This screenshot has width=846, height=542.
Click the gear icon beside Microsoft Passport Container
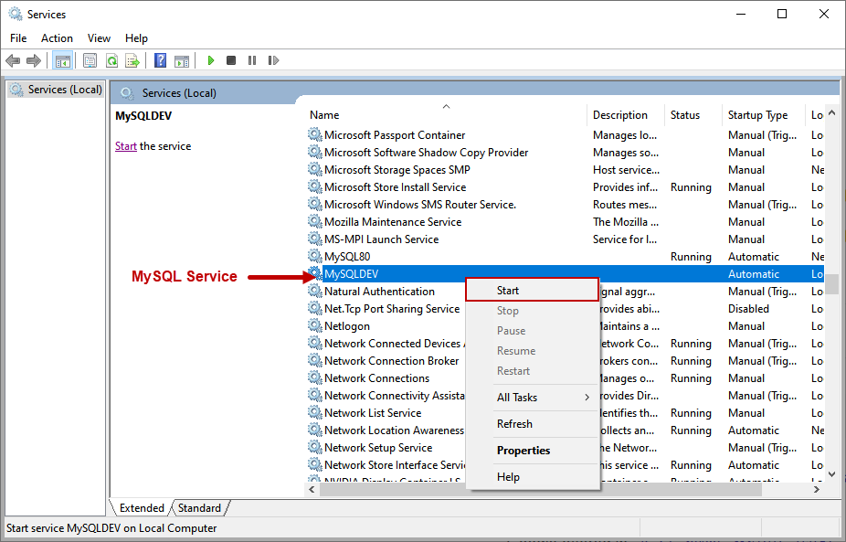pos(315,134)
